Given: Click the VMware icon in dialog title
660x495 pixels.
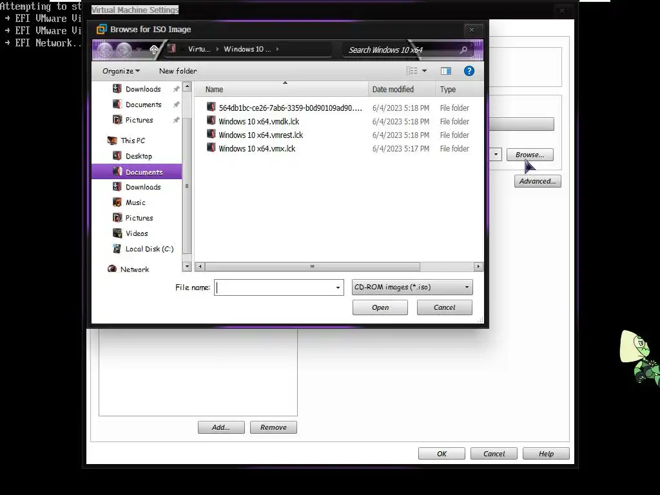Looking at the screenshot, I should 101,29.
